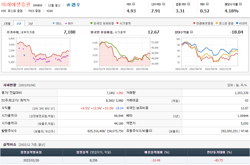Open help icon next to PBR
The width and height of the screenshot is (250, 165).
click(x=207, y=4)
